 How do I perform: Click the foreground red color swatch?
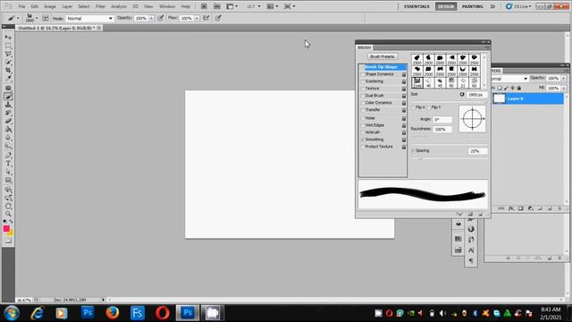click(x=6, y=229)
